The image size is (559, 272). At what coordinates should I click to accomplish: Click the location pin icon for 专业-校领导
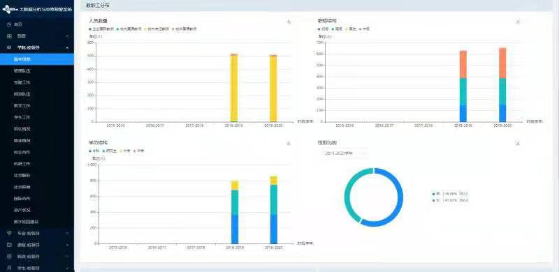tap(9, 233)
